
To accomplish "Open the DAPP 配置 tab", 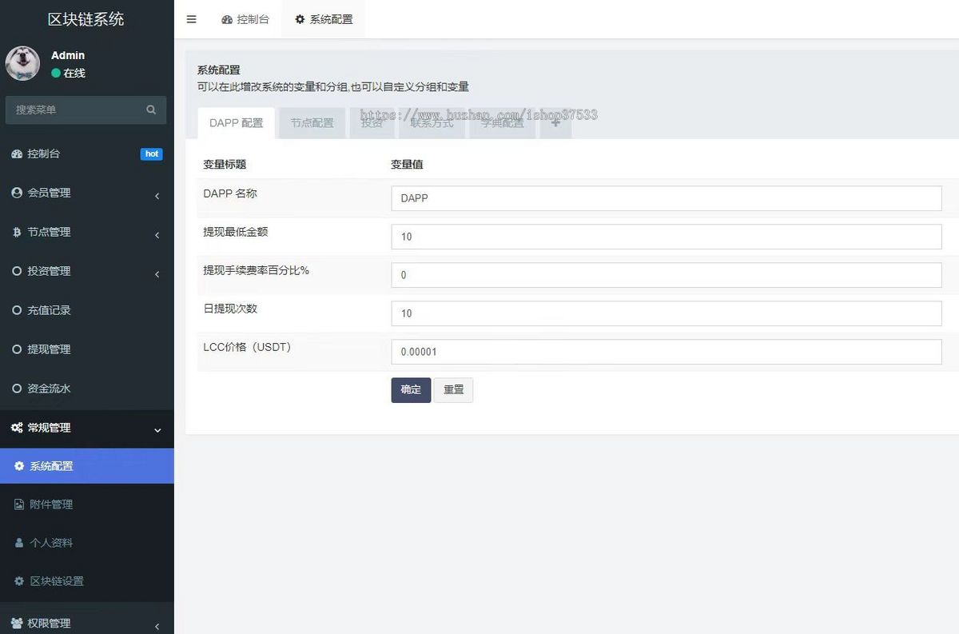I will tap(236, 123).
